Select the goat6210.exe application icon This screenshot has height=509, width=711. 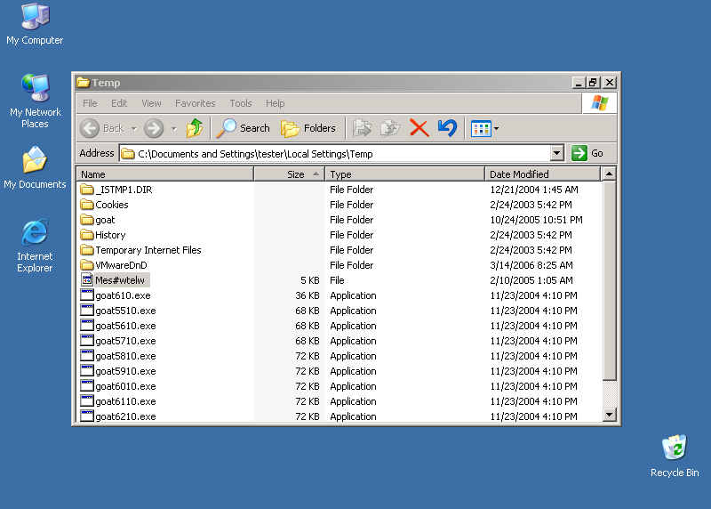pyautogui.click(x=86, y=416)
